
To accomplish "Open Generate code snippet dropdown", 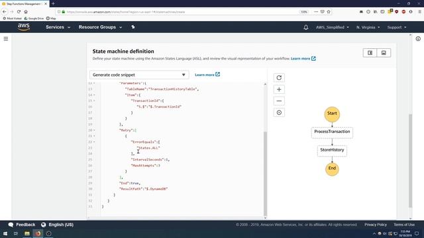I will pyautogui.click(x=139, y=75).
